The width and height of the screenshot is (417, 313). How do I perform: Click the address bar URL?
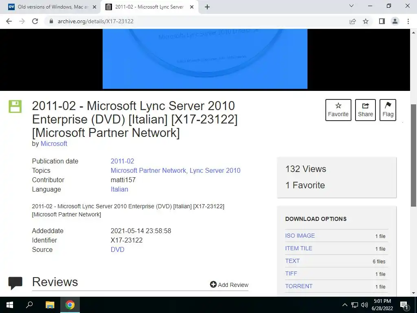(x=95, y=21)
